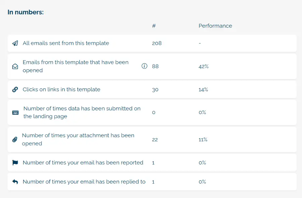Screen dimensions: 302x198
Task: Click the flag reported icon
Action: [15, 163]
